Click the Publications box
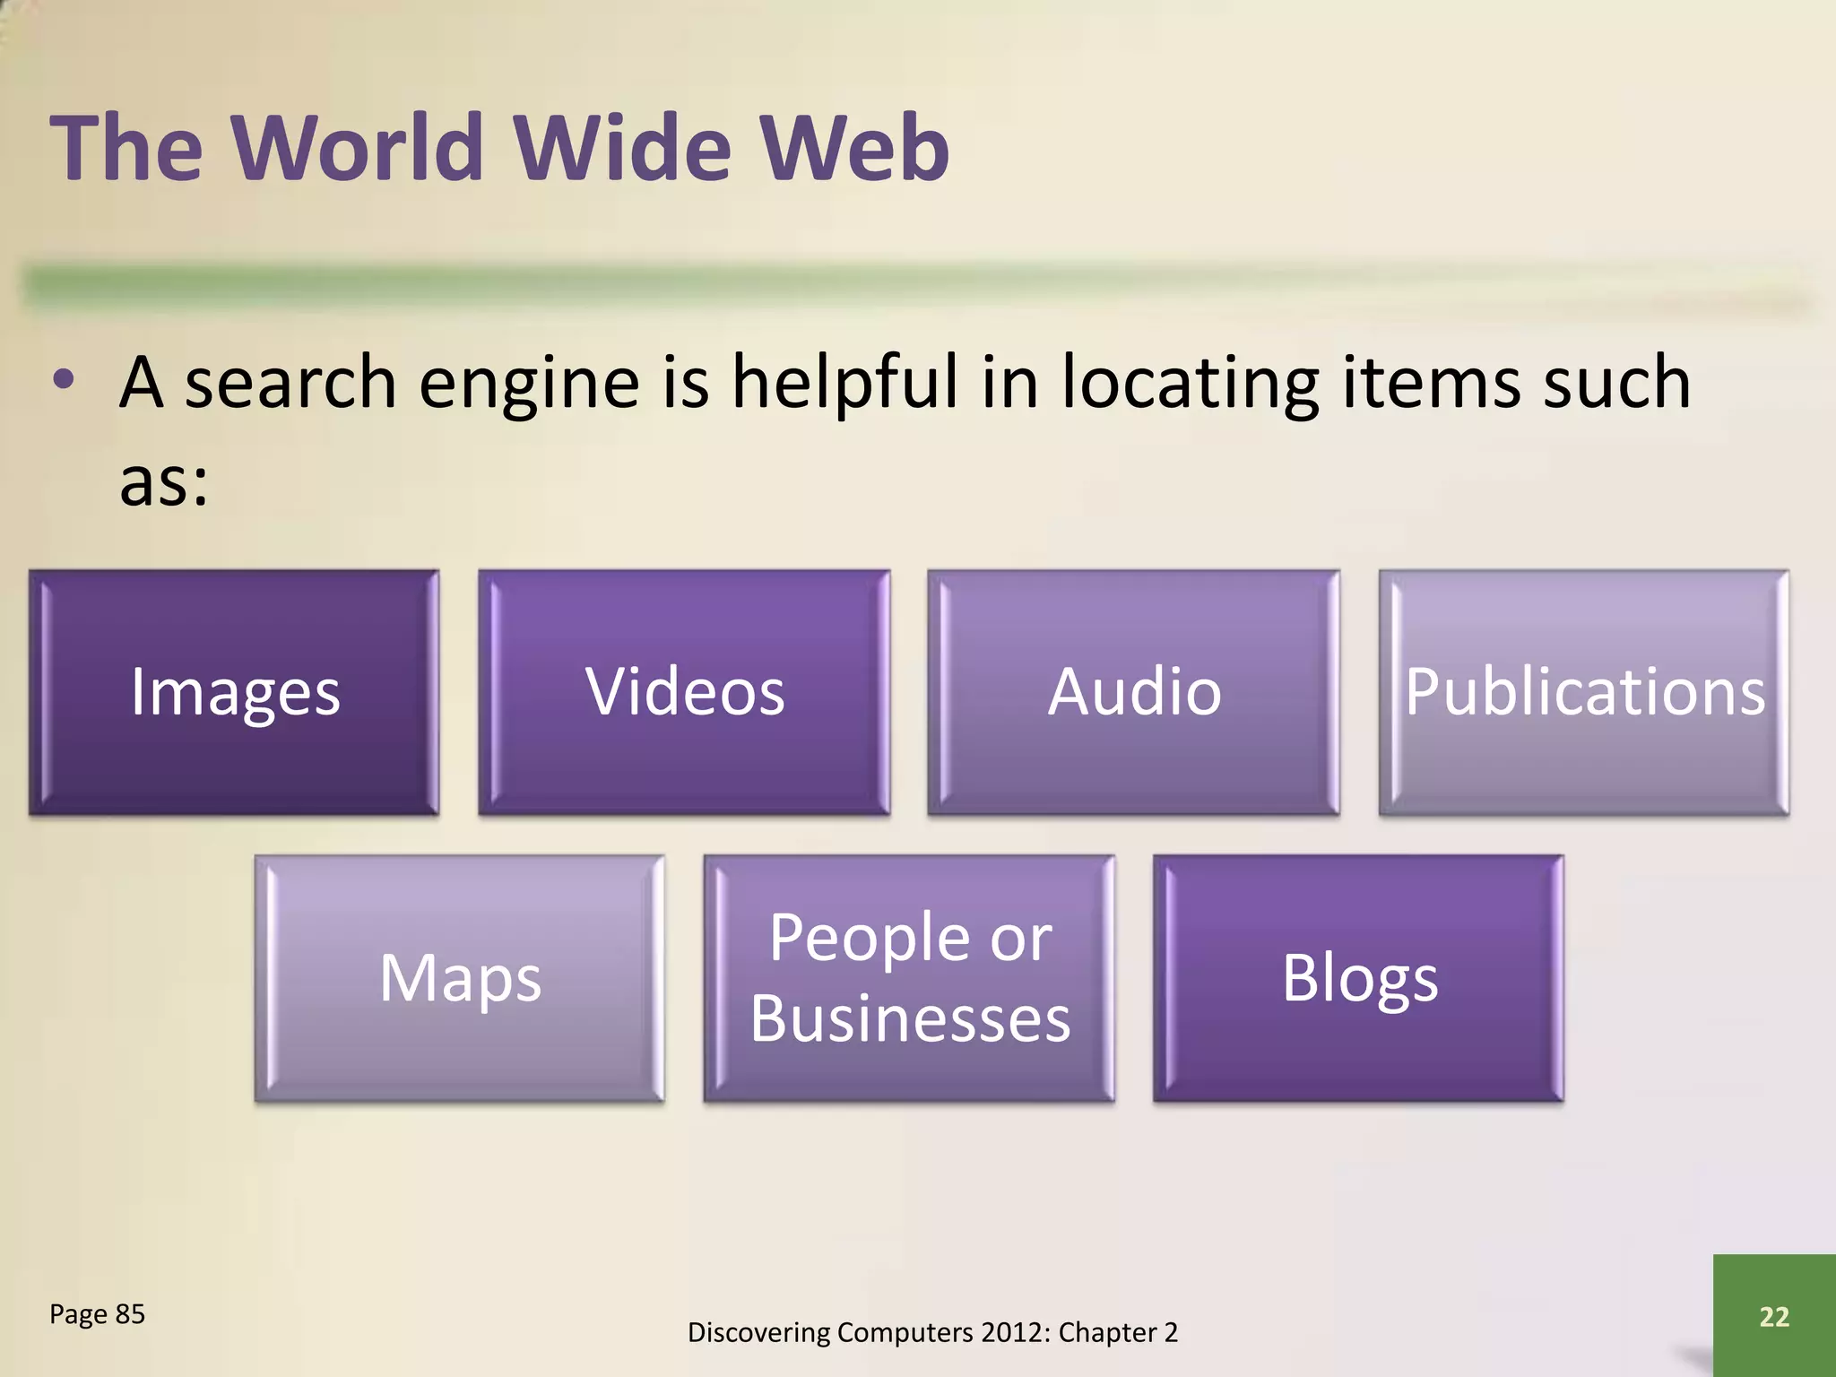The image size is (1836, 1377). (1584, 692)
